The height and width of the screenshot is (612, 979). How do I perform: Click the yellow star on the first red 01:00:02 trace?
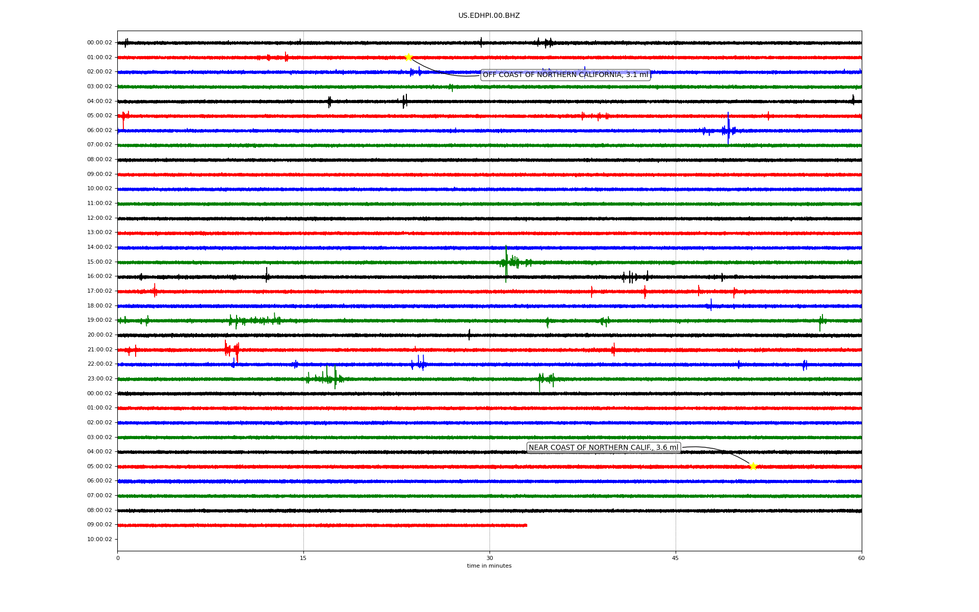(408, 57)
